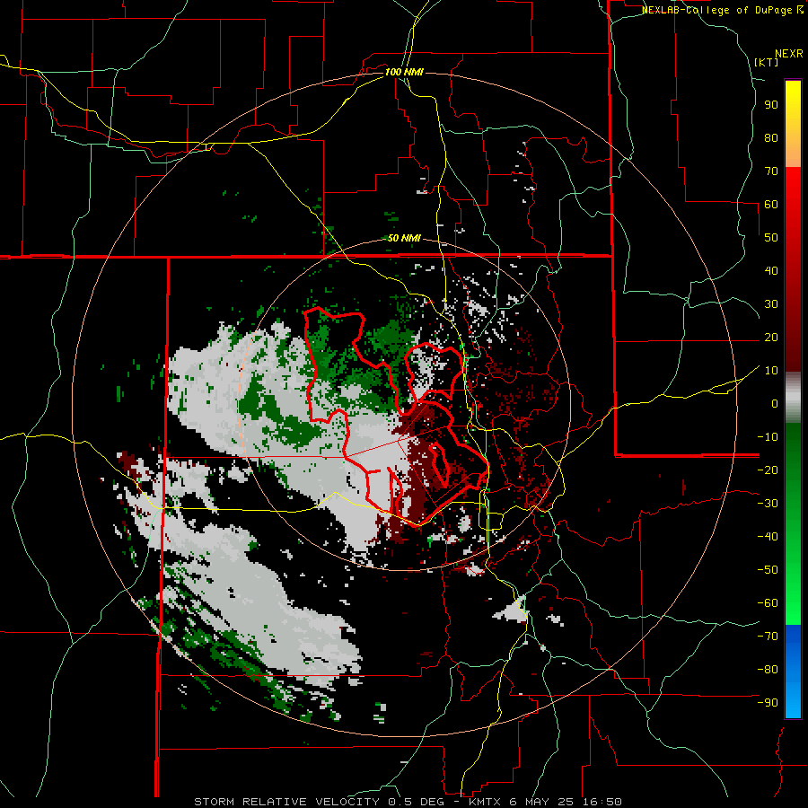Click the 6 MAY 25 date text

pos(542,802)
